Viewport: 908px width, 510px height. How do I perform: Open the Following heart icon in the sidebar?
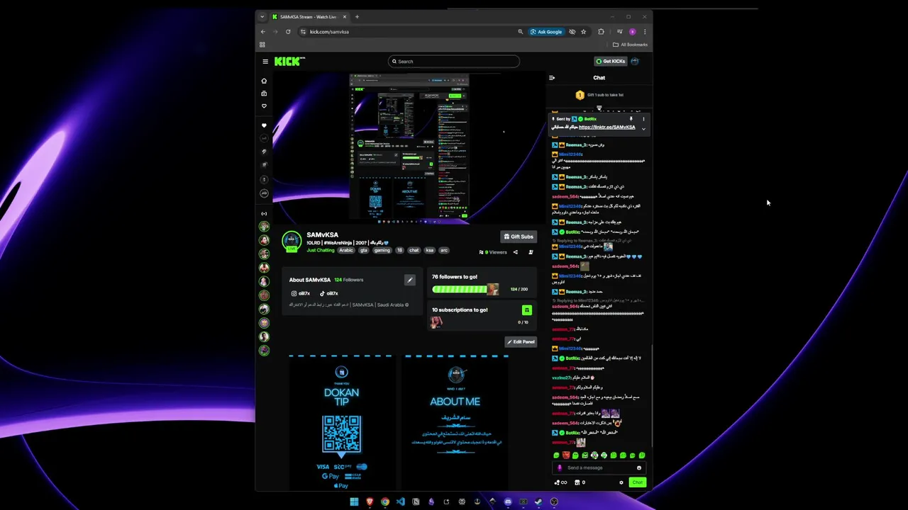click(x=264, y=106)
